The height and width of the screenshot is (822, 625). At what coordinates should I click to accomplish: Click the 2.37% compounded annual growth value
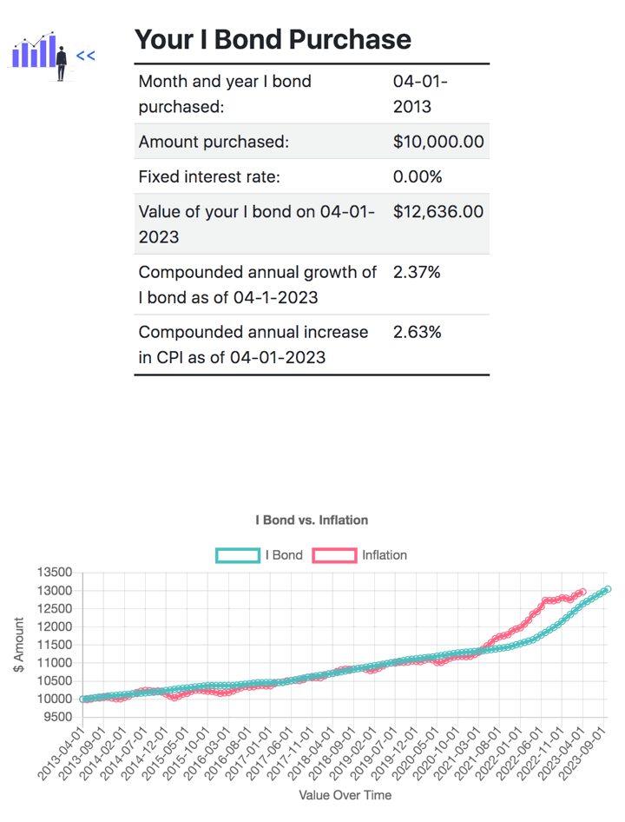417,272
